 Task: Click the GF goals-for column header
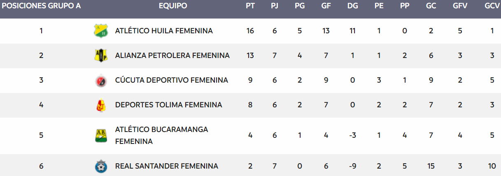(326, 6)
